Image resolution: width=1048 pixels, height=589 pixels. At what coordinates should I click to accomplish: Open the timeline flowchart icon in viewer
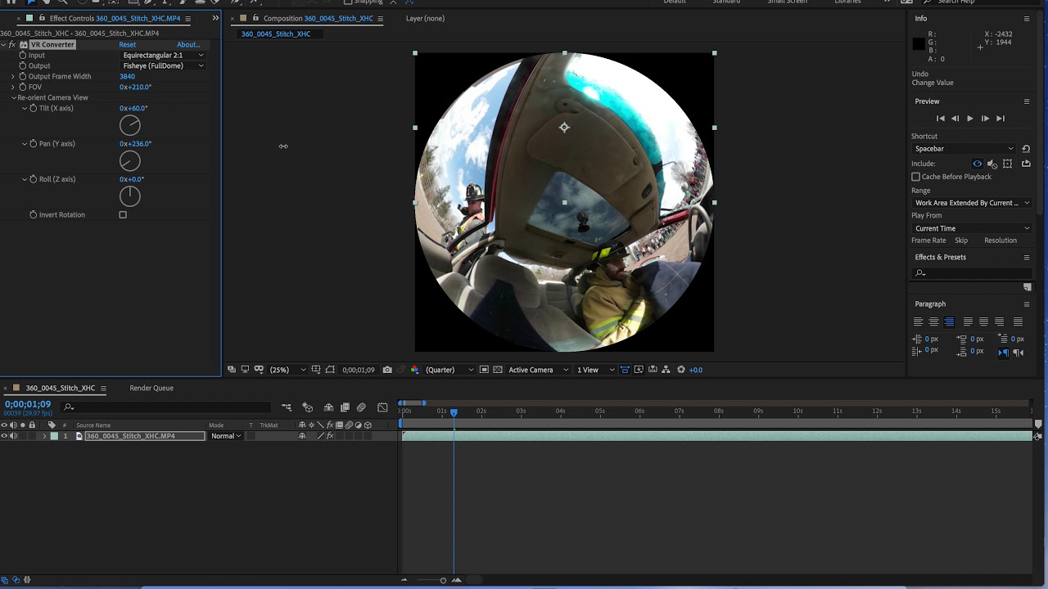tap(666, 370)
